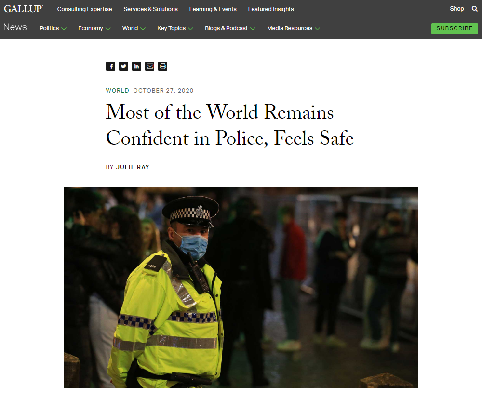Share article on Facebook

tap(111, 66)
